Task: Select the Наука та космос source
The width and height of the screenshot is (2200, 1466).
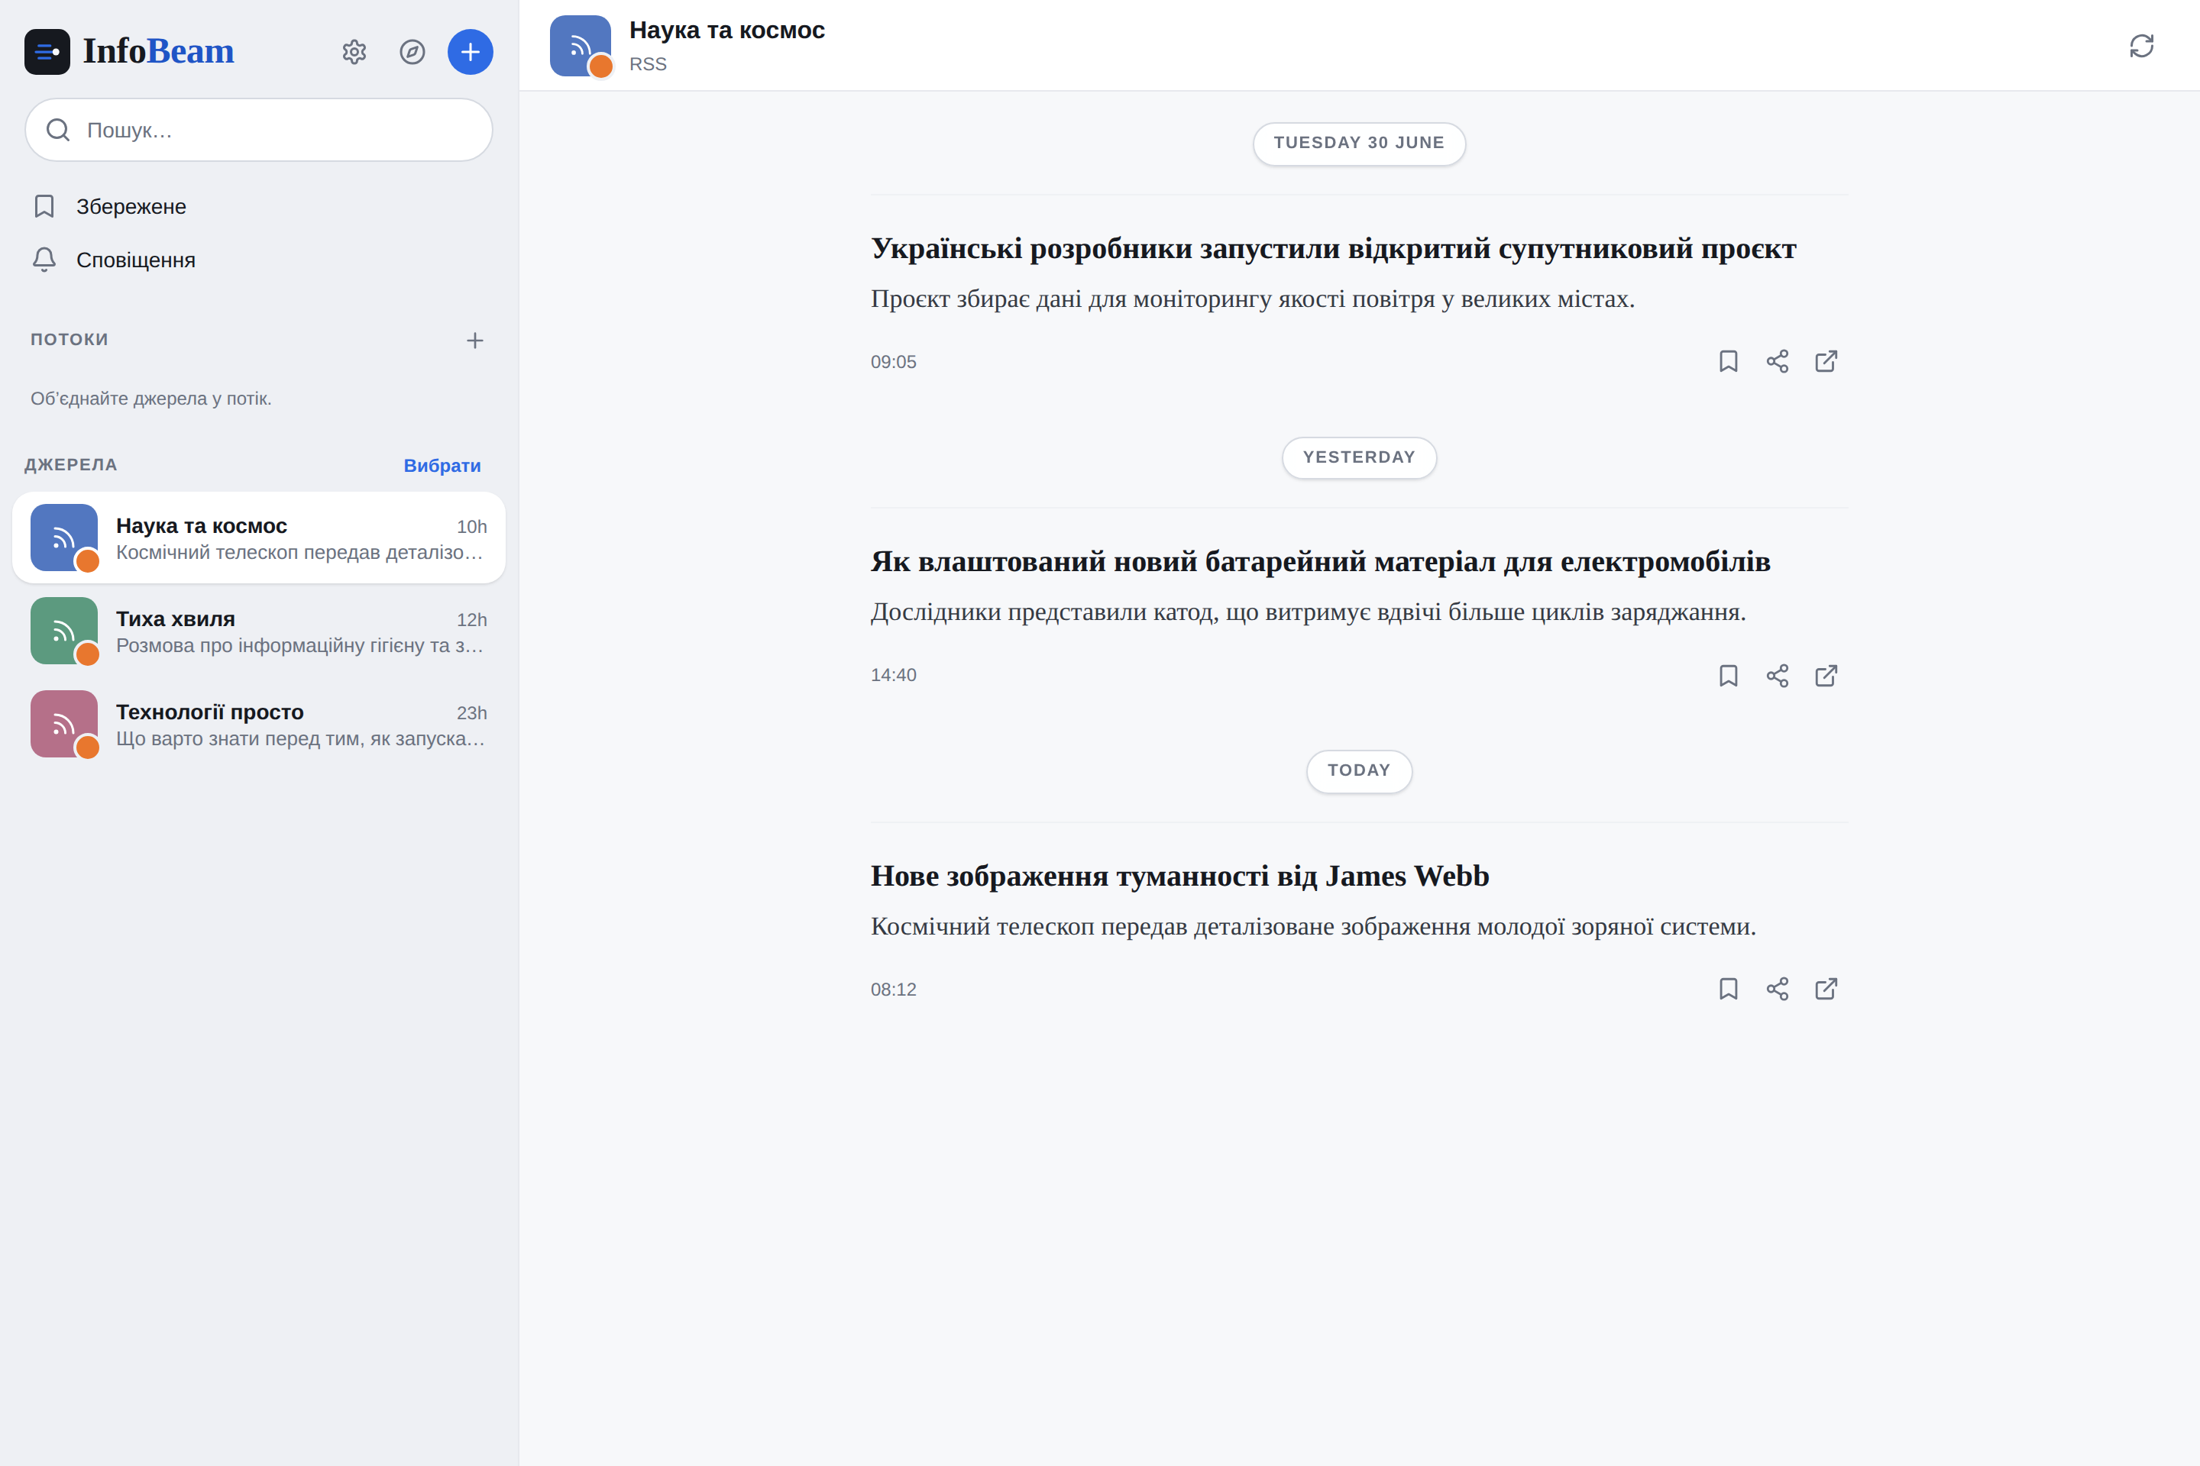Action: pos(259,538)
